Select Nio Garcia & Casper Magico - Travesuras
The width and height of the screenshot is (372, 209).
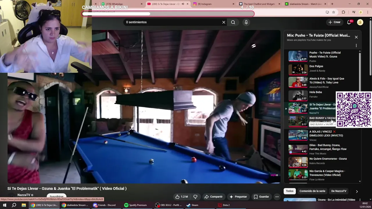coord(322,175)
